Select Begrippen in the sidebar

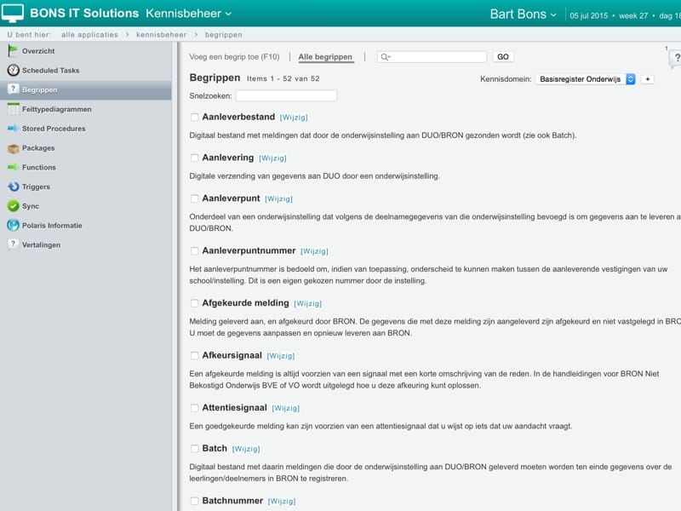click(86, 90)
